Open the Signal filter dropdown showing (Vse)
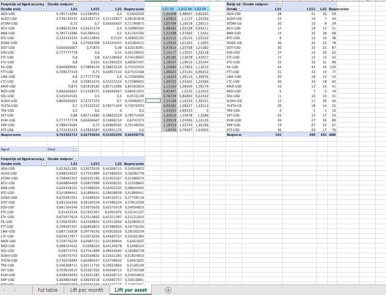 click(77, 149)
